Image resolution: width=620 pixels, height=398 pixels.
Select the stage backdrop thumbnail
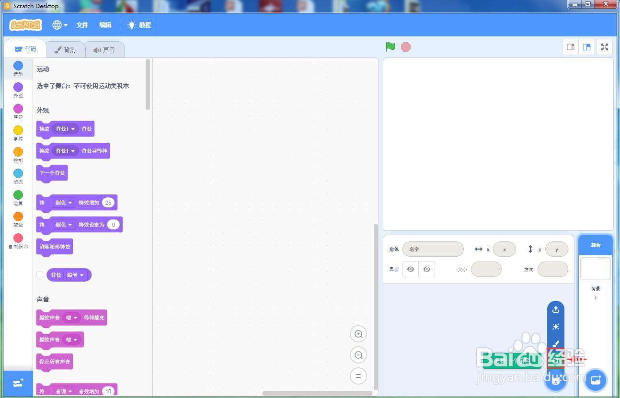596,269
